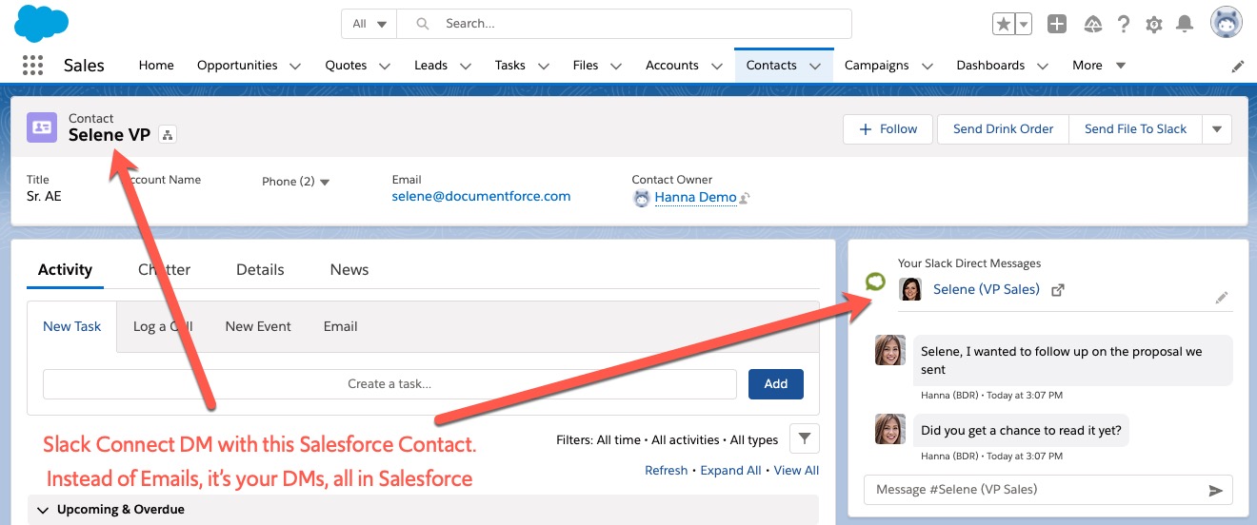Expand the Files tab chevron
The image size is (1257, 525).
[616, 67]
